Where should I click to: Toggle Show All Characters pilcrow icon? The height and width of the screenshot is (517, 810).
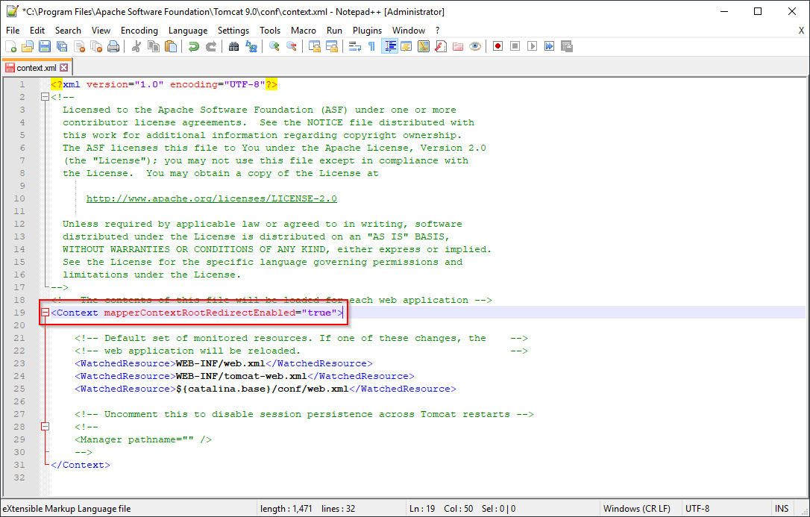371,46
